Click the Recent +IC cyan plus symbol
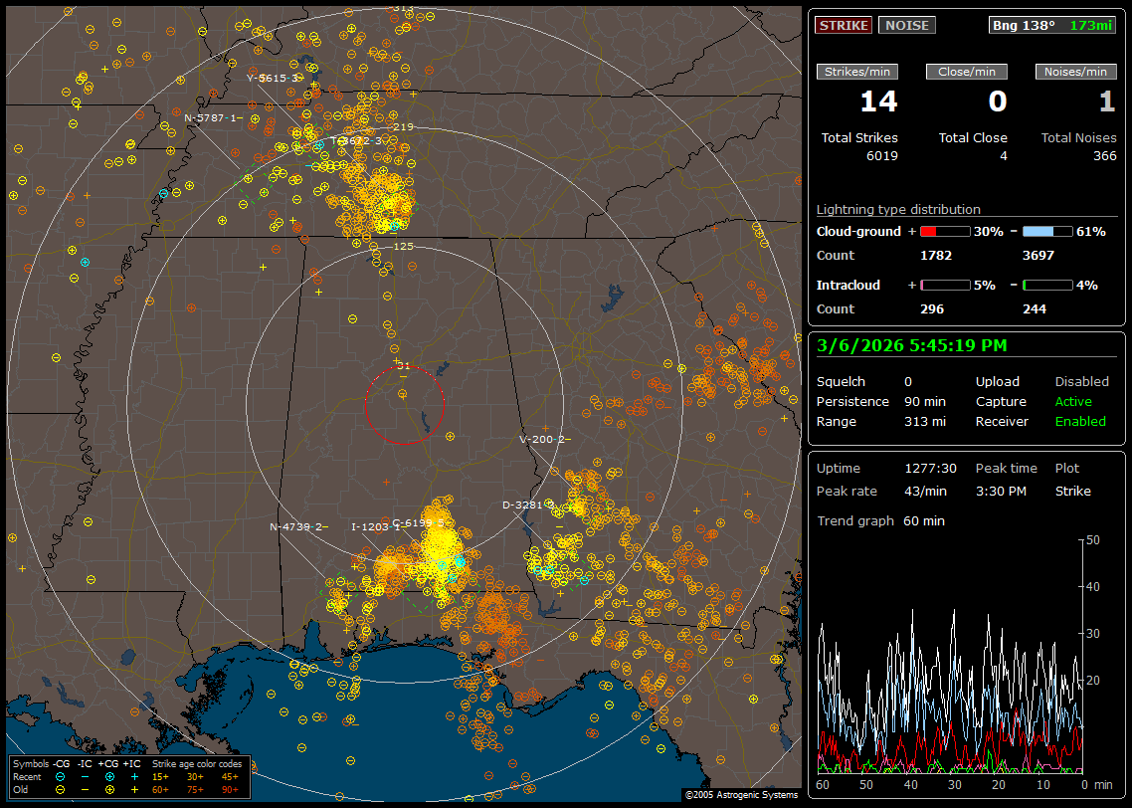 pos(134,776)
